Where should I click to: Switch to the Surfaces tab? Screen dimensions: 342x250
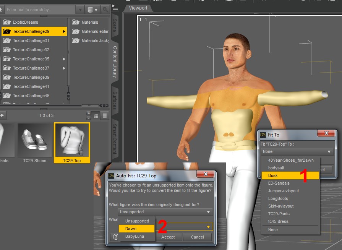[115, 101]
